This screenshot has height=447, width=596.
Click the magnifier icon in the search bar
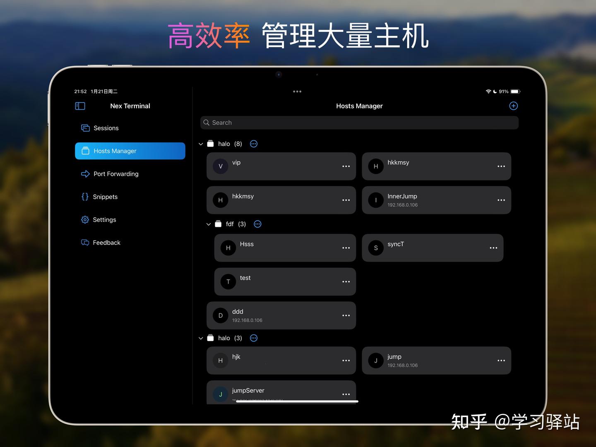click(x=206, y=123)
